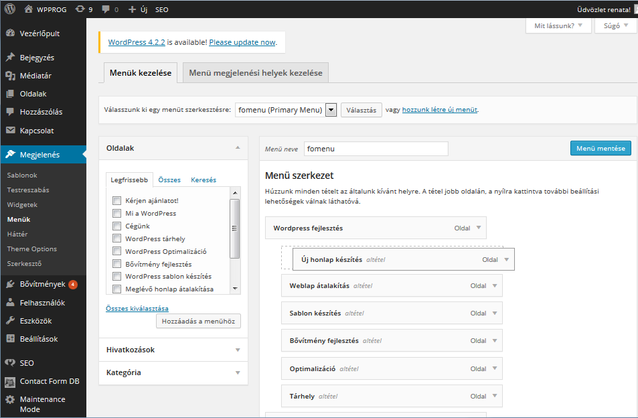Tick the 'Cégünk' page checkbox

[117, 226]
